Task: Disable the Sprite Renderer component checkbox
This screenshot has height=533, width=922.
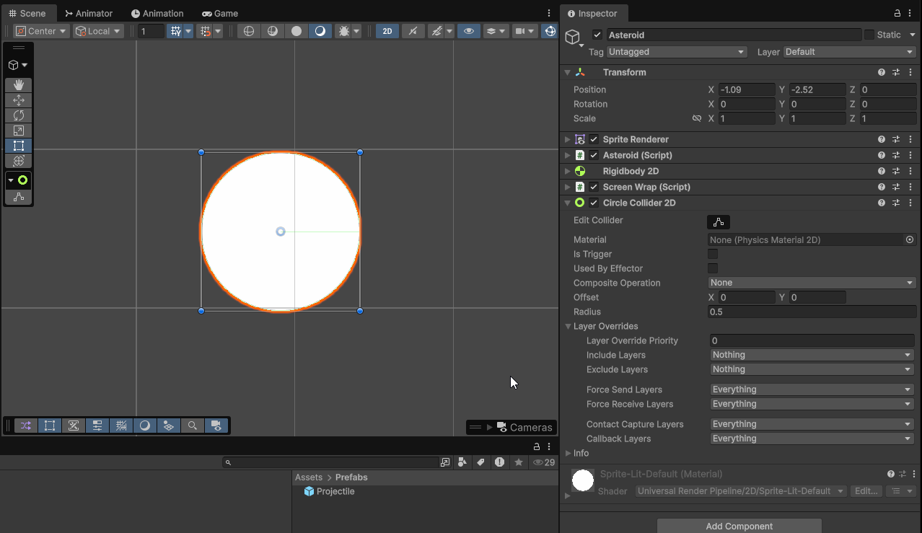Action: coord(594,139)
